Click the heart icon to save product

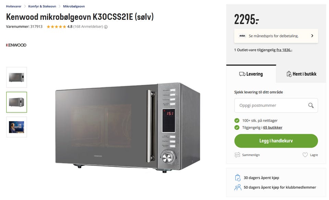tap(305, 155)
